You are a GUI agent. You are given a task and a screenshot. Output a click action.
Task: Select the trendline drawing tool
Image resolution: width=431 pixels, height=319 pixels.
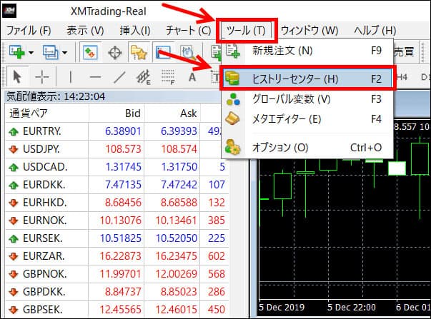coord(120,77)
